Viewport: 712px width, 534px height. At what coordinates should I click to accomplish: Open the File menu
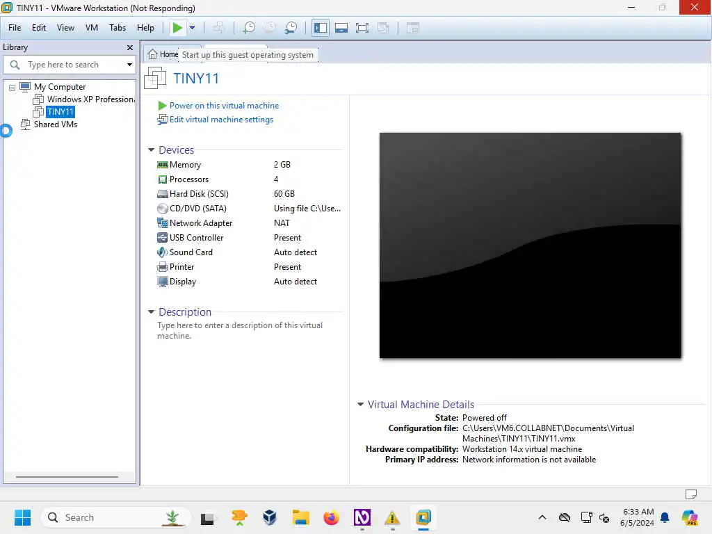tap(15, 28)
